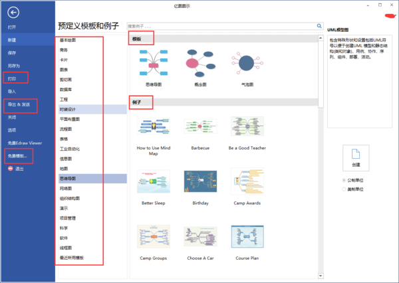Click the 免费模板... link

click(x=17, y=156)
